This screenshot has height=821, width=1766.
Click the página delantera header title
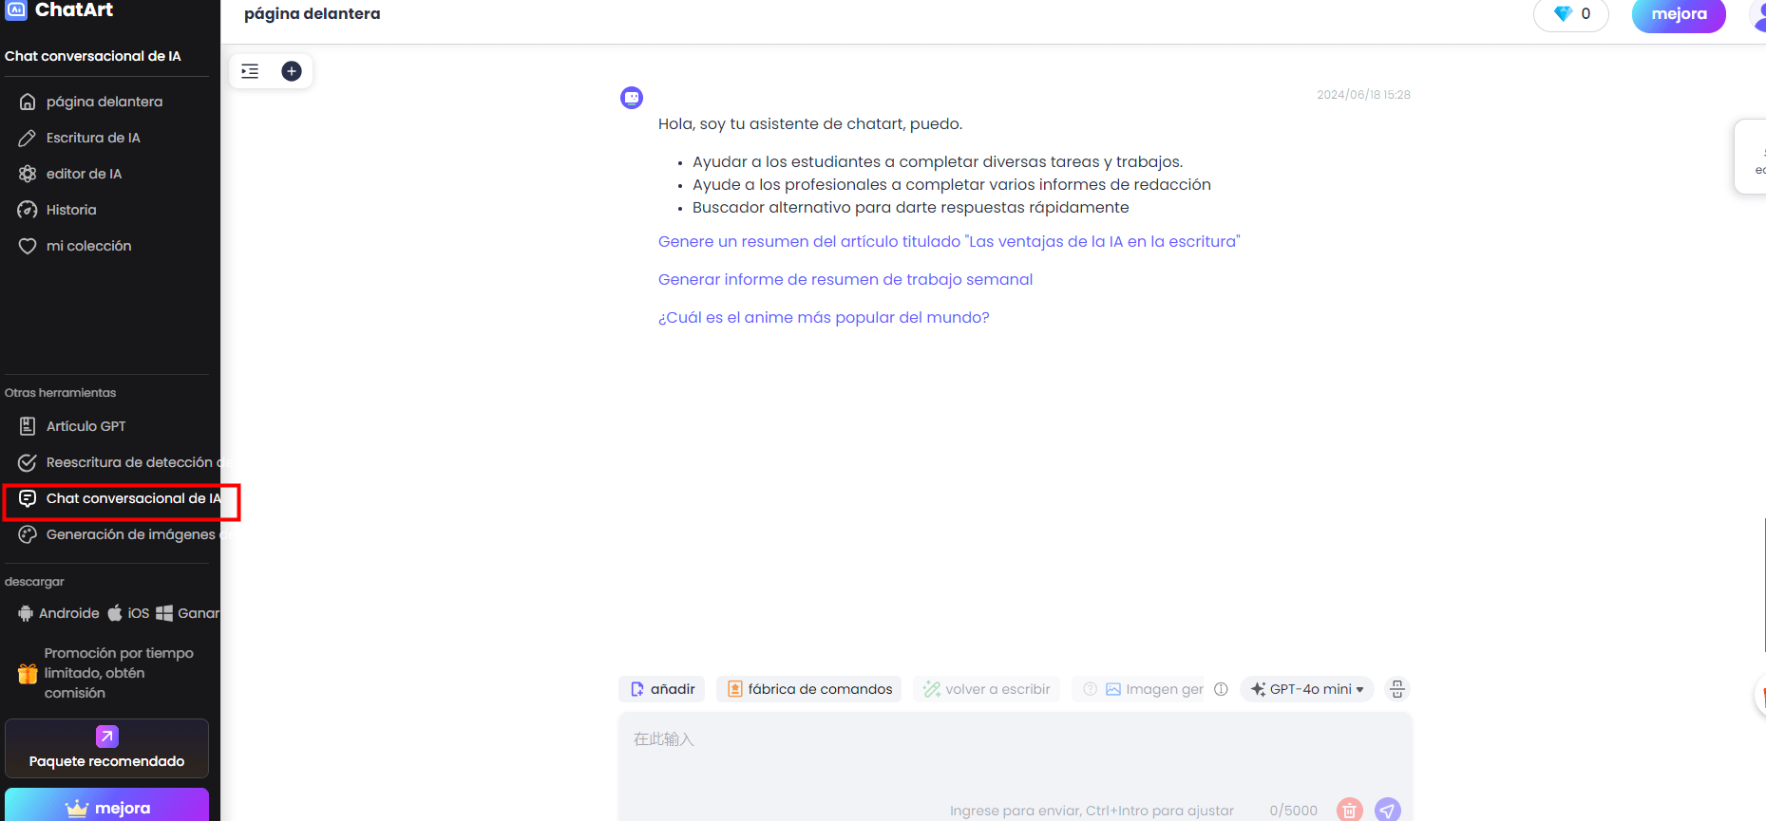pyautogui.click(x=313, y=14)
